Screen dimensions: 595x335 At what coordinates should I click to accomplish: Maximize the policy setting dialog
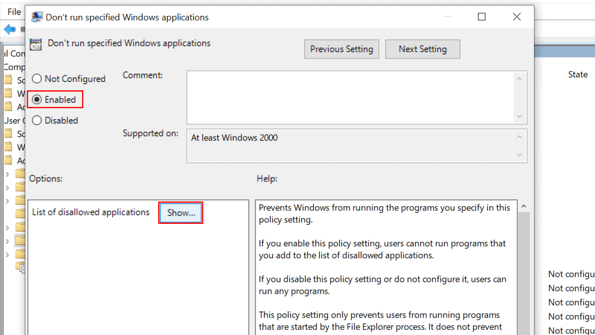pyautogui.click(x=481, y=17)
